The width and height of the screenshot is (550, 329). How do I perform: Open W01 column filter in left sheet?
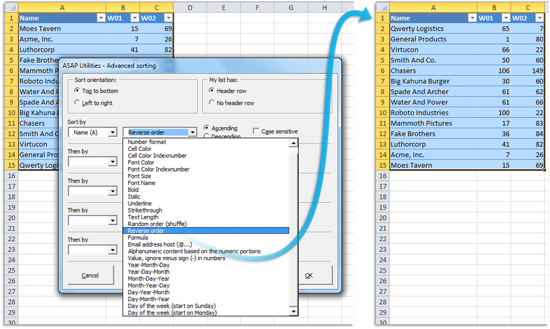134,18
